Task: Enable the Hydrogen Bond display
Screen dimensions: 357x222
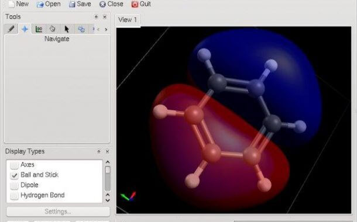Action: (x=15, y=195)
